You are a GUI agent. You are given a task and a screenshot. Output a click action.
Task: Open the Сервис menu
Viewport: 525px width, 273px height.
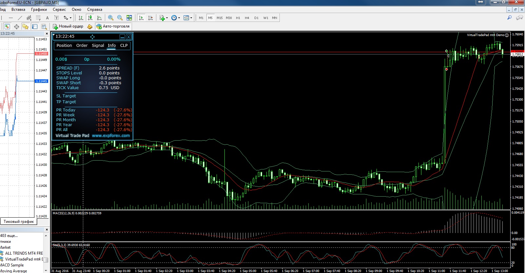(x=59, y=10)
